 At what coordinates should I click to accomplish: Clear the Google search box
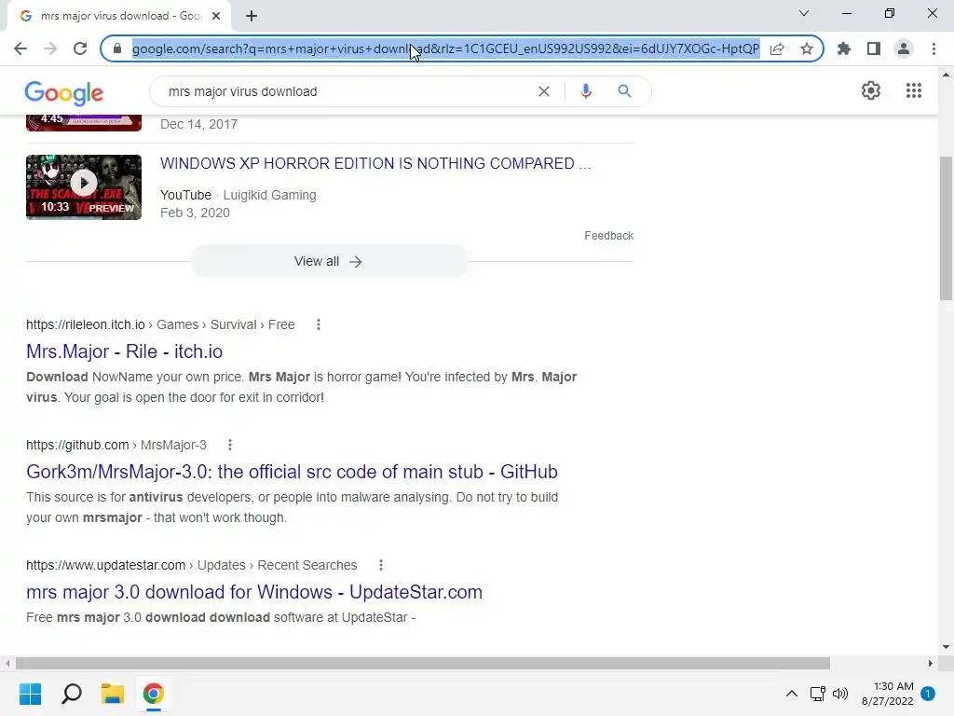pyautogui.click(x=544, y=91)
